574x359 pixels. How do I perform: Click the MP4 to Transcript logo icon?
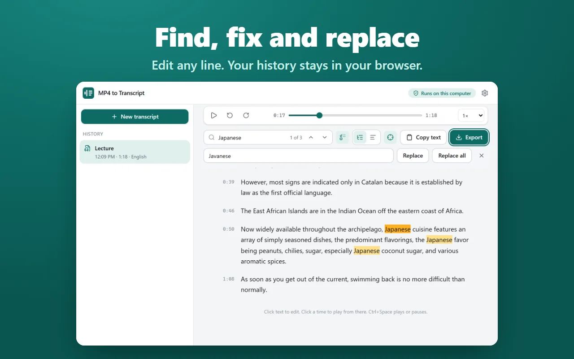point(88,93)
